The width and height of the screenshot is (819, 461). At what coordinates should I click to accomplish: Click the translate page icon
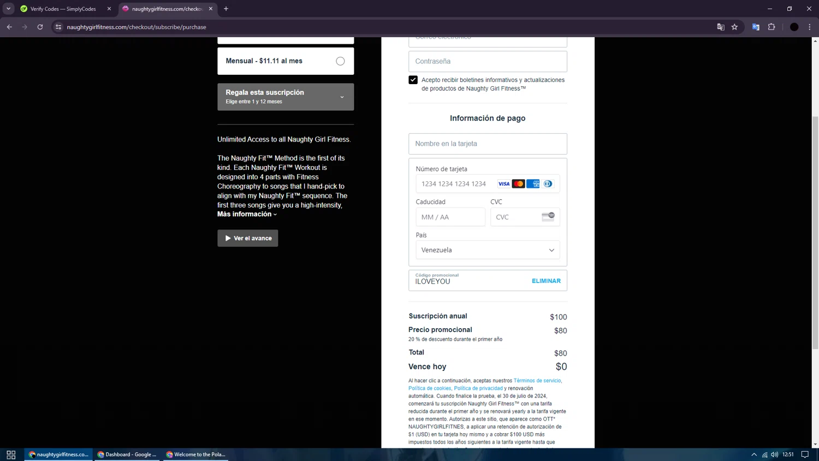coord(721,27)
